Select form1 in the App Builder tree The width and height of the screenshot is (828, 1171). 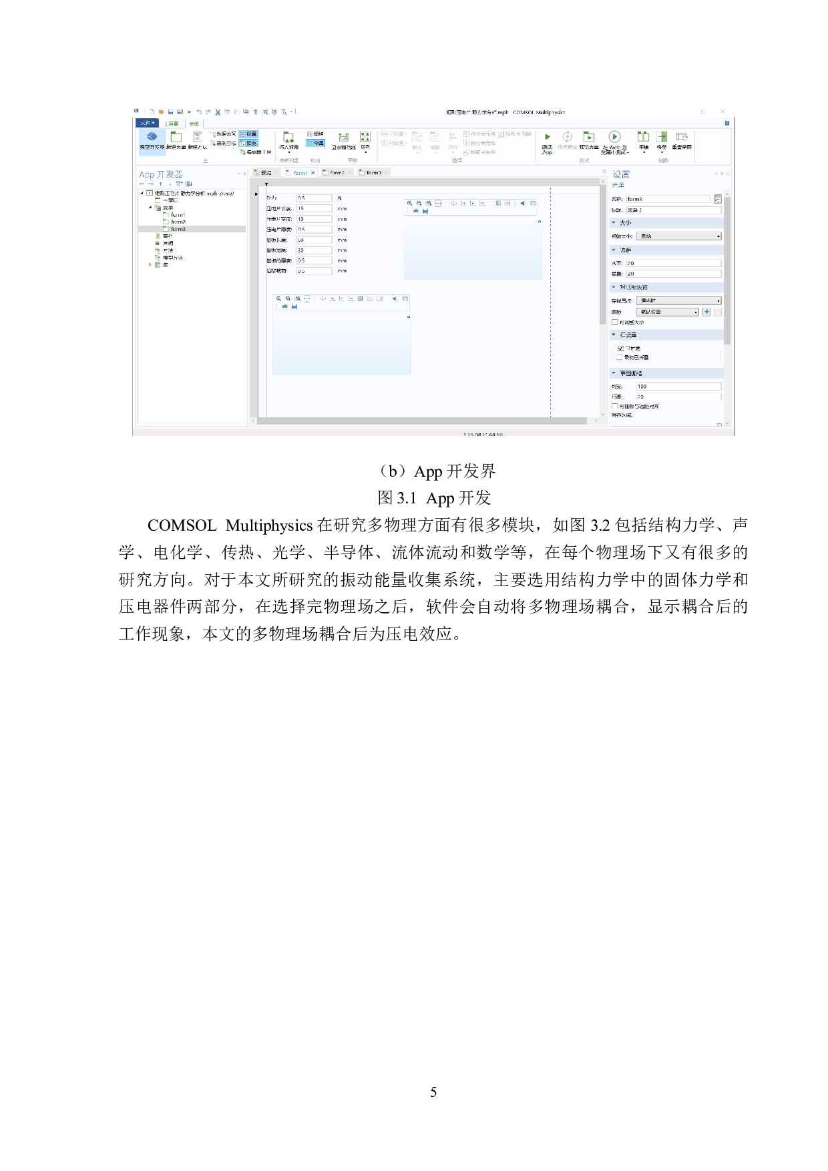177,215
